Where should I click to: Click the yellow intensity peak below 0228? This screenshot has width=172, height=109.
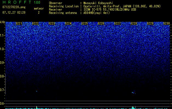(x=133, y=107)
